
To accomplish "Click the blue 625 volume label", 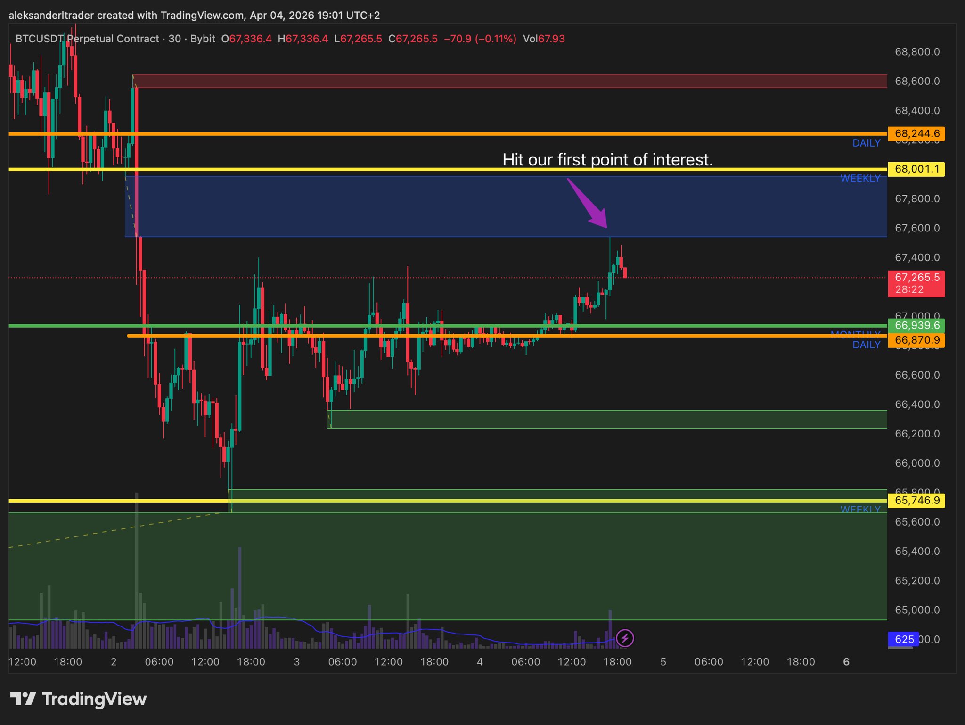I will click(904, 639).
